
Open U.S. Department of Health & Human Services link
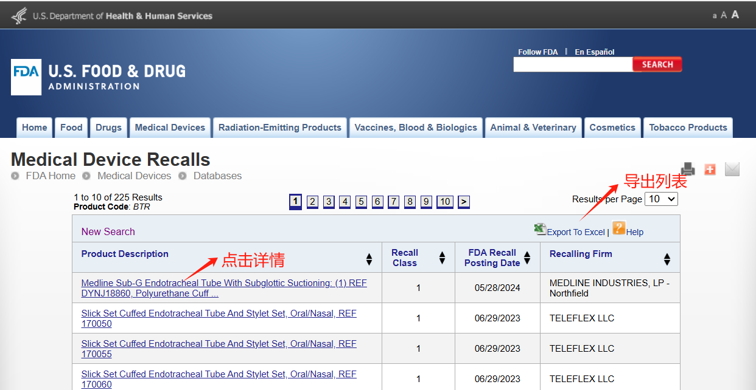pos(123,16)
